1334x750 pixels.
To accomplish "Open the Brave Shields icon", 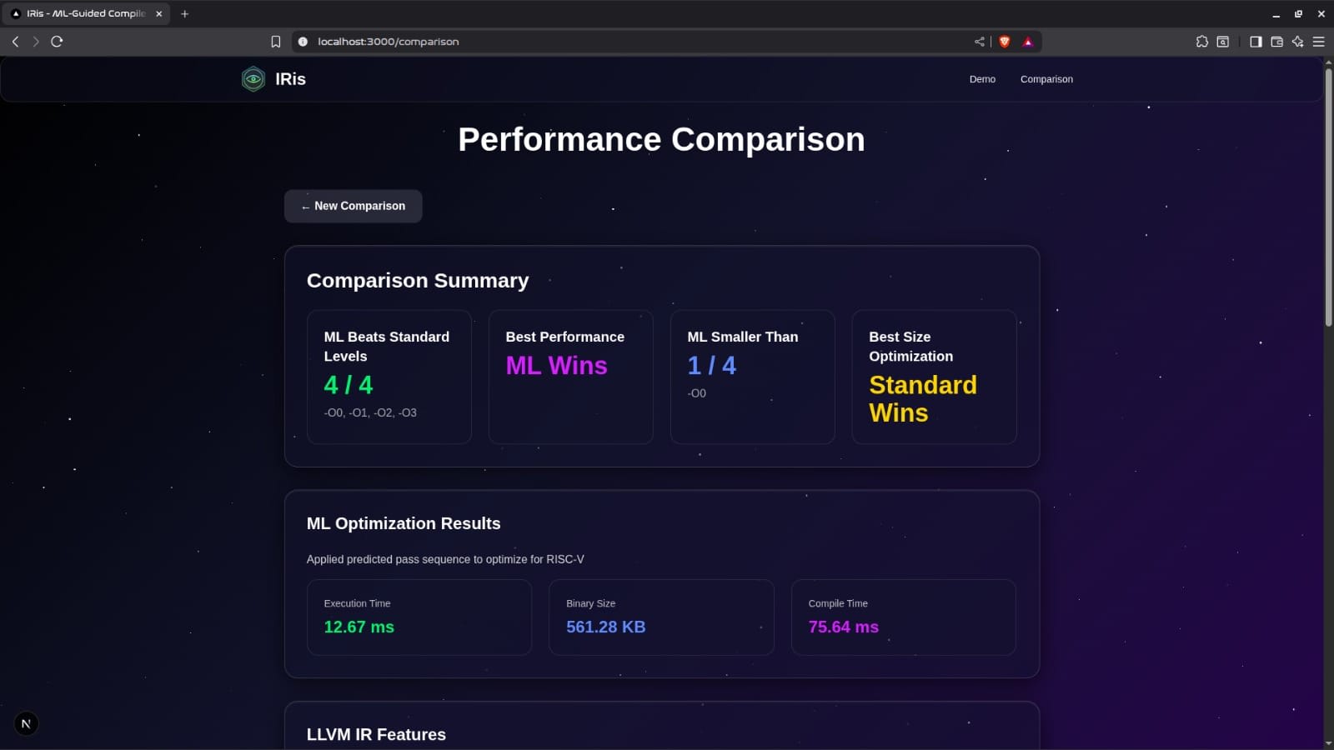I will (1005, 42).
